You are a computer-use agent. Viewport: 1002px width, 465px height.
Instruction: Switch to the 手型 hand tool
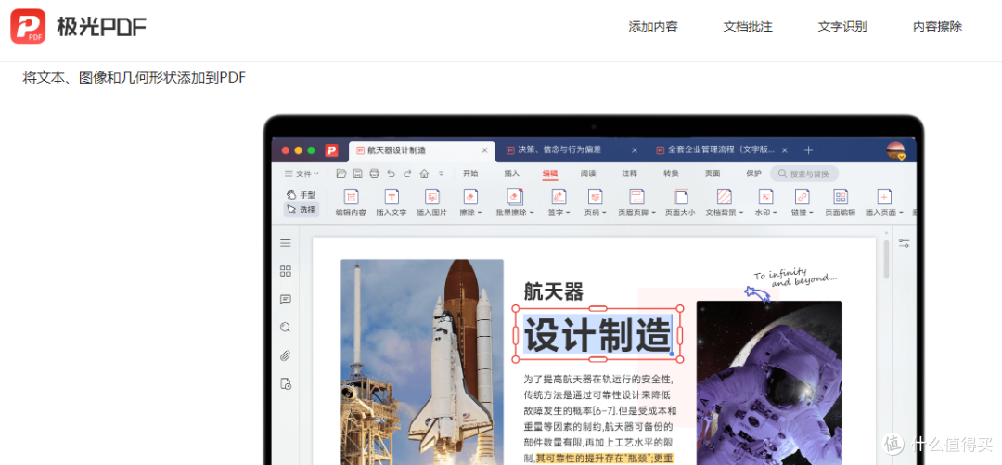[x=301, y=194]
